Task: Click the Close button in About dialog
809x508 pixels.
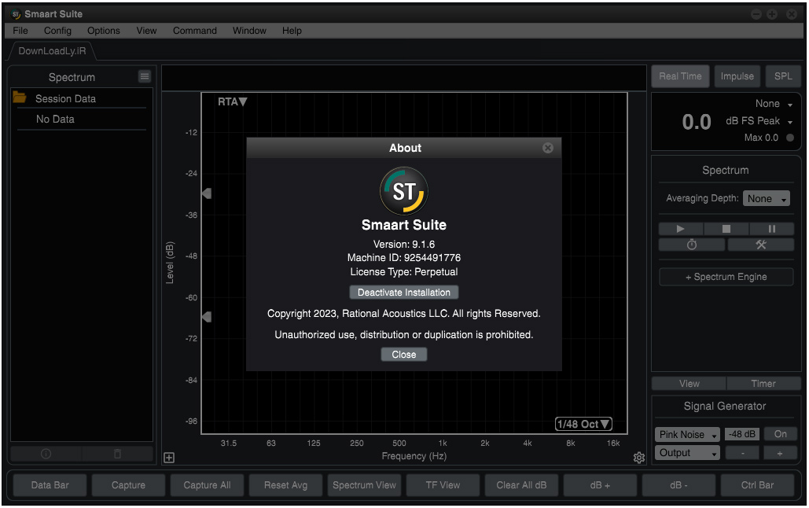Action: [403, 354]
